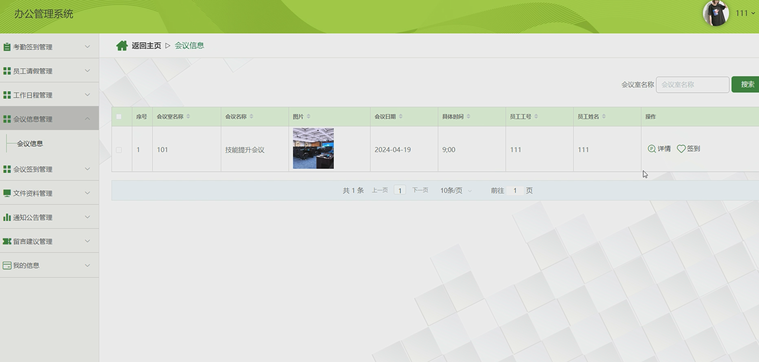
Task: Sort by 会议室名称 column arrows
Action: (188, 116)
